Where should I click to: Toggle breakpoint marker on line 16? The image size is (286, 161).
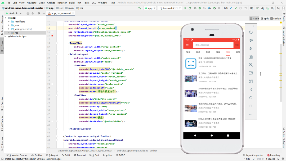click(52, 36)
